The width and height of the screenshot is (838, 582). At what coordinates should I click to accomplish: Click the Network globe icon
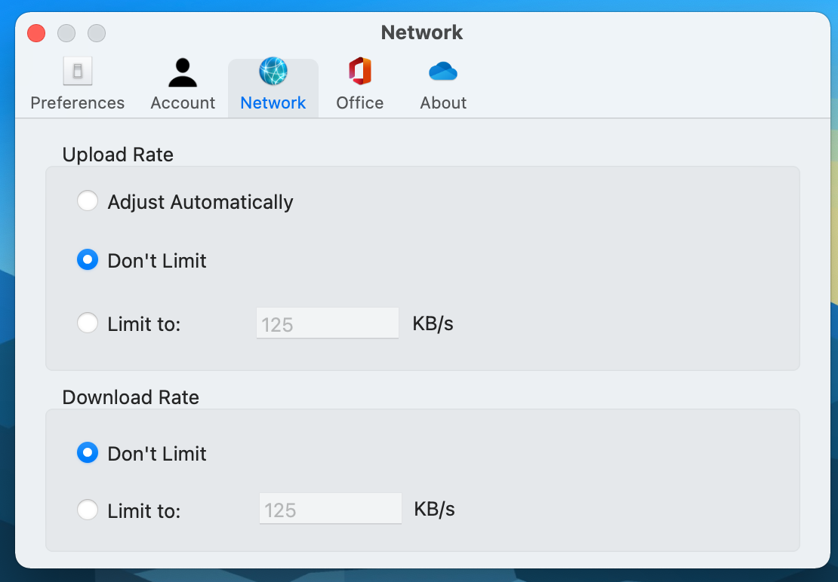click(273, 72)
